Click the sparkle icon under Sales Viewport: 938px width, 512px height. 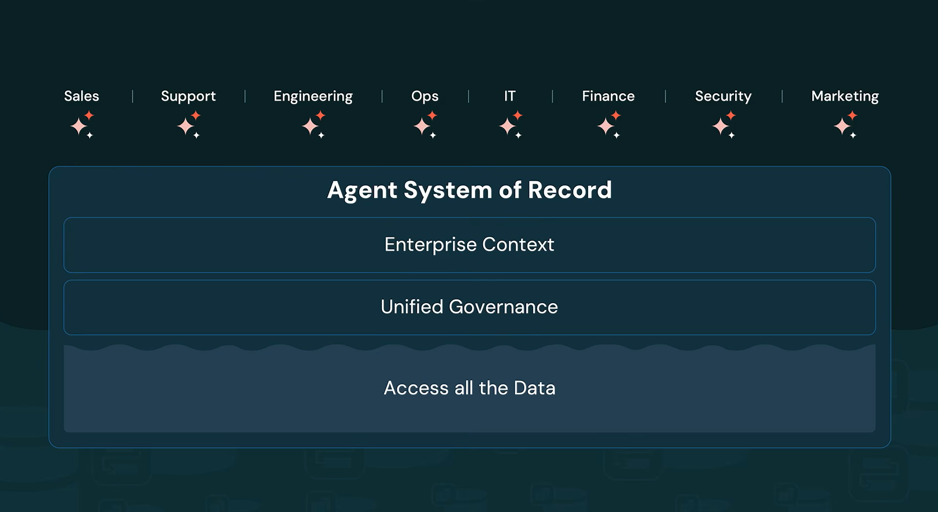82,125
